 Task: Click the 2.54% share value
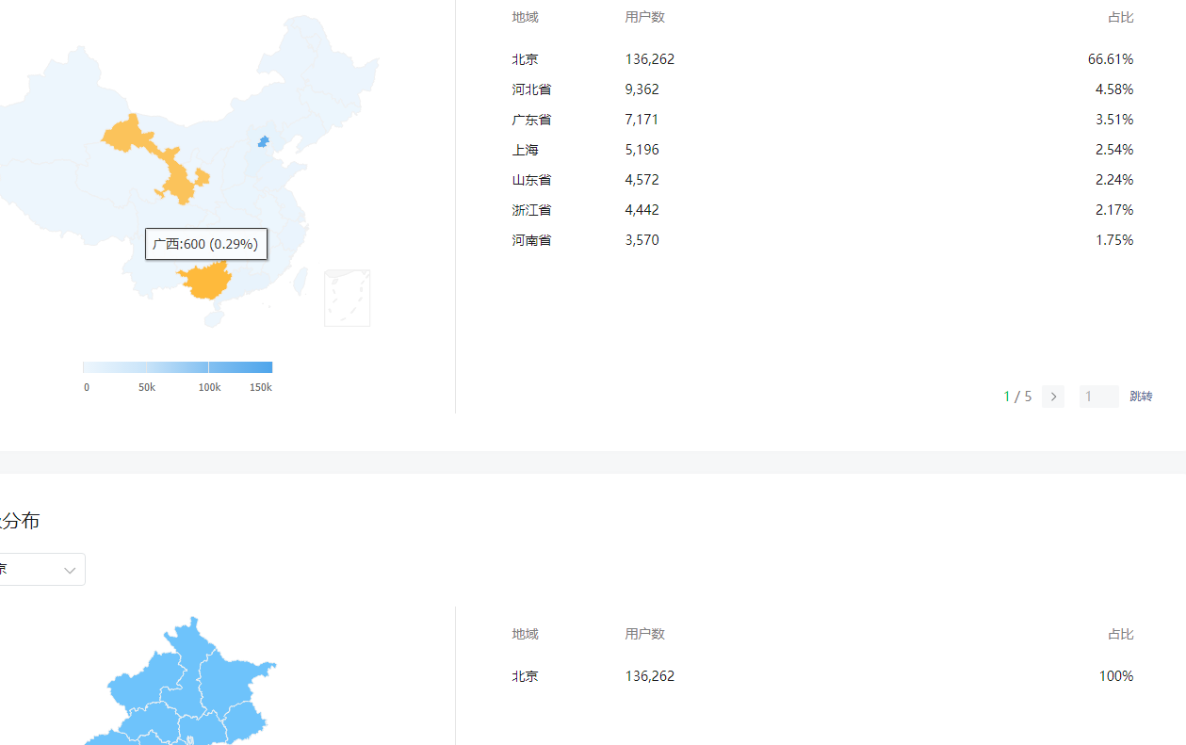coord(1114,150)
